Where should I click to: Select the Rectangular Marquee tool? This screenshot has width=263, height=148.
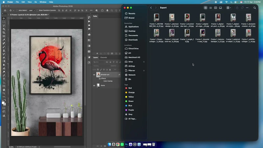coord(4,22)
